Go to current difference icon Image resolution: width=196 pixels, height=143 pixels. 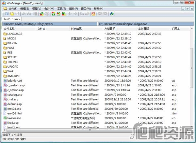click(x=58, y=14)
